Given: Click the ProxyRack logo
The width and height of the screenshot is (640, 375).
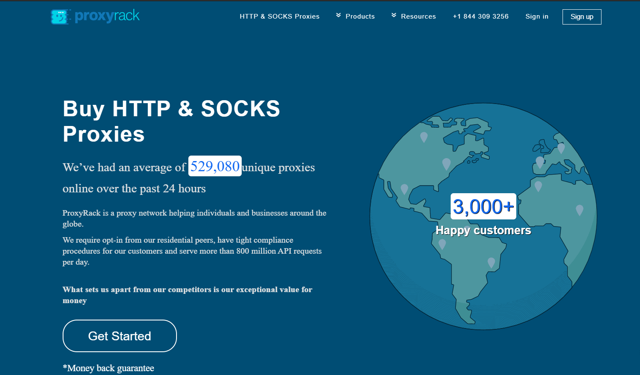Looking at the screenshot, I should click(95, 16).
